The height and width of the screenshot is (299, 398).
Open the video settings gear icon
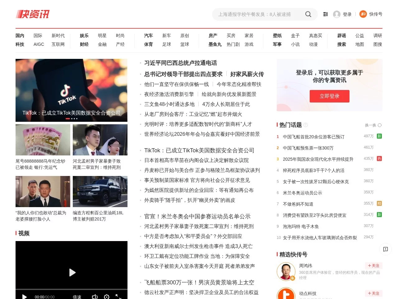pos(107,297)
